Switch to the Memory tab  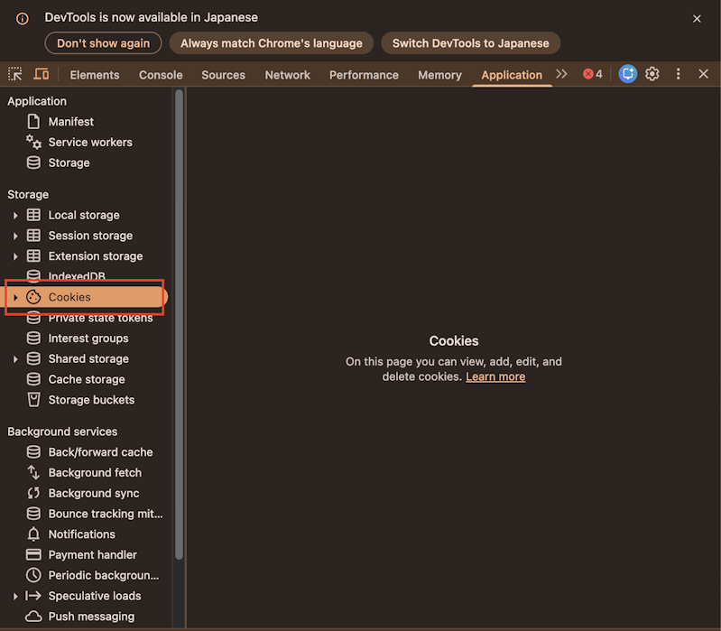pyautogui.click(x=439, y=75)
